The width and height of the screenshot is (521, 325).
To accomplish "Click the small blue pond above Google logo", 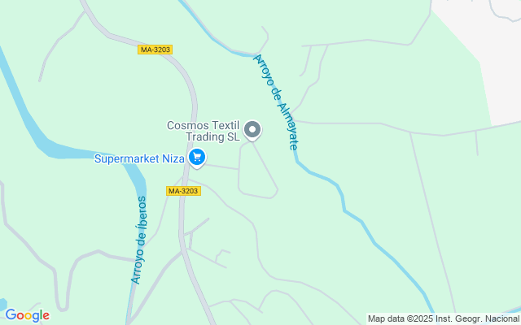I will pos(2,304).
